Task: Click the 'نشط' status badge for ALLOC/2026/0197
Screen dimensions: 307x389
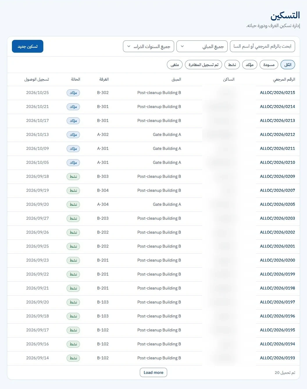Action: (73, 302)
